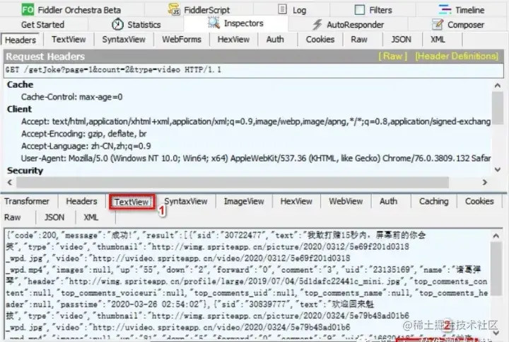
Task: Open the response Transformer tab
Action: (27, 201)
